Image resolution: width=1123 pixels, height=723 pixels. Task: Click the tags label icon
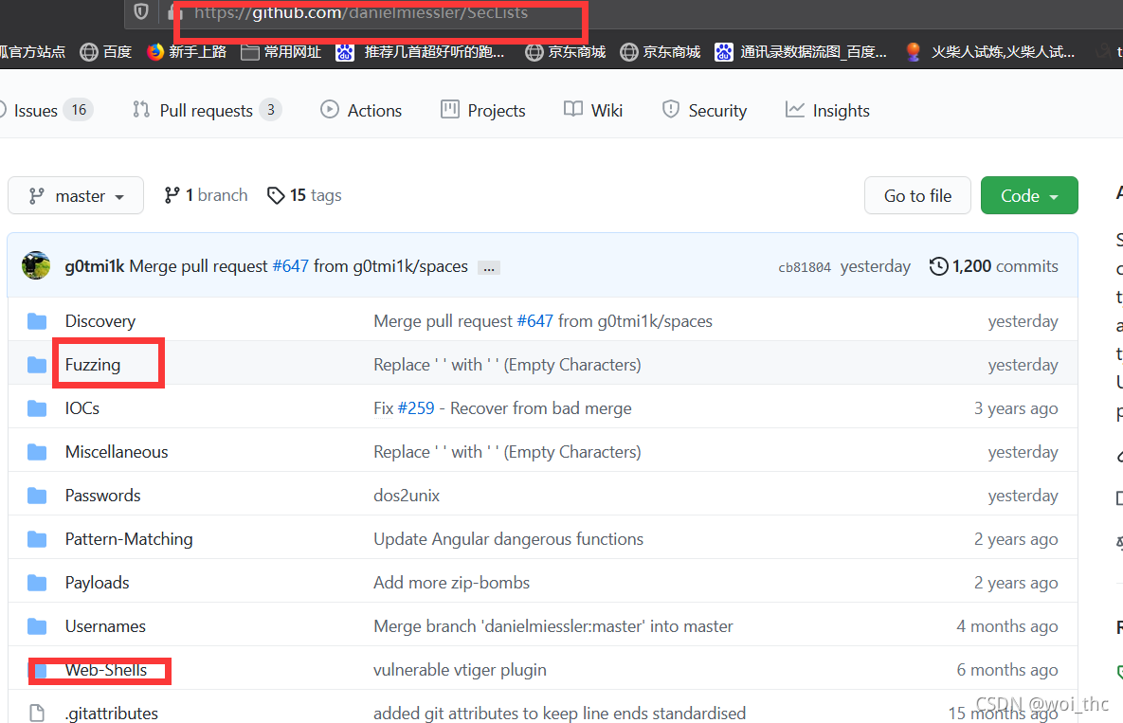(x=276, y=195)
